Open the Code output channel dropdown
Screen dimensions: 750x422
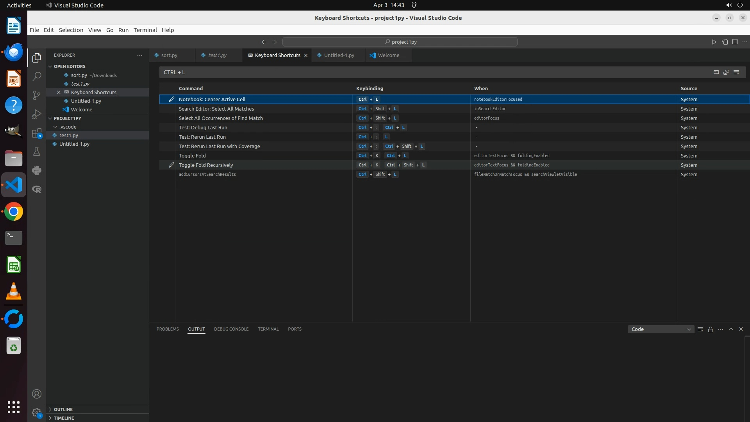(x=661, y=329)
